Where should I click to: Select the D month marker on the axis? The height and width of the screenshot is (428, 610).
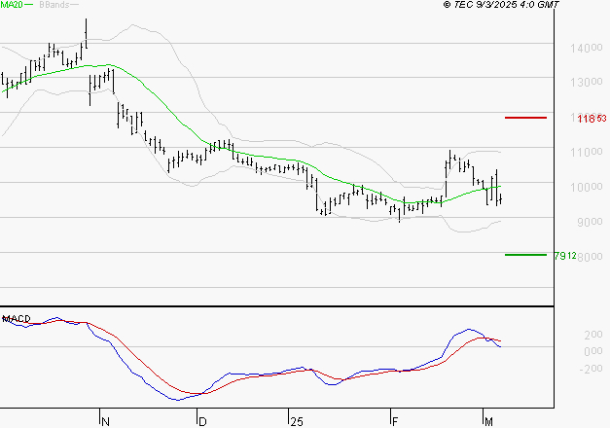click(202, 421)
